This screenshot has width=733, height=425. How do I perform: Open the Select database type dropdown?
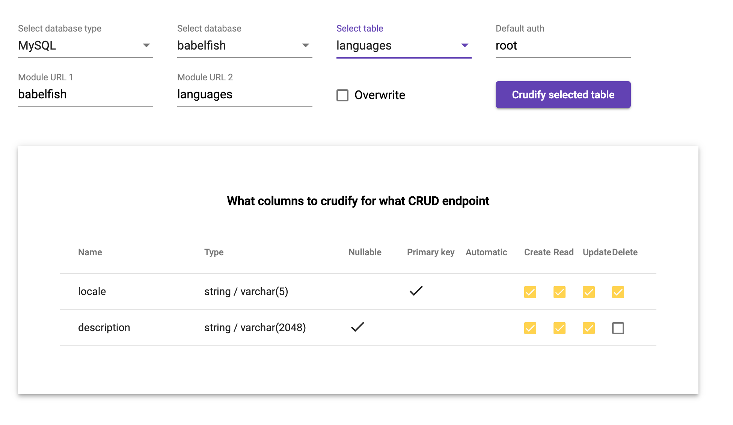[x=85, y=45]
